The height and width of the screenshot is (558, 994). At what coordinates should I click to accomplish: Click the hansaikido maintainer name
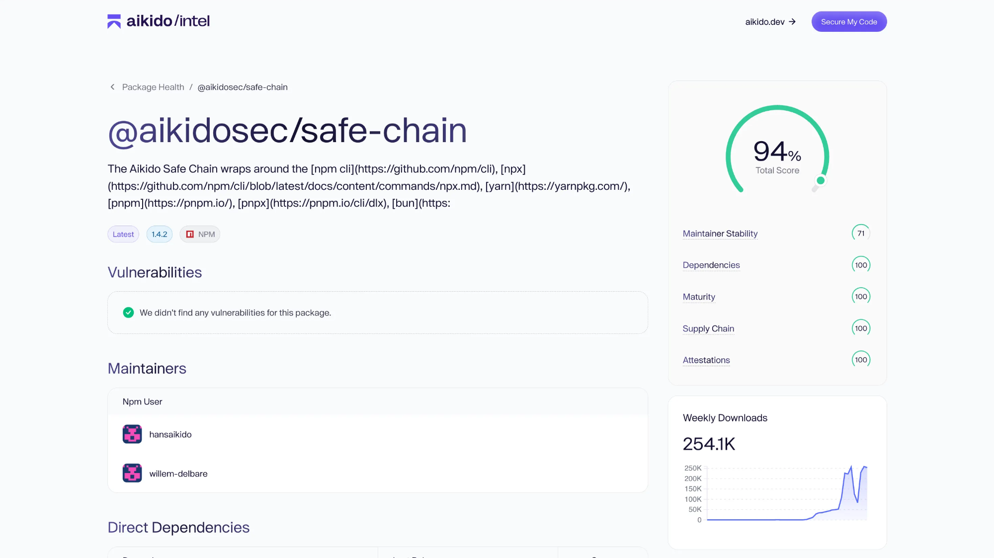click(x=170, y=434)
